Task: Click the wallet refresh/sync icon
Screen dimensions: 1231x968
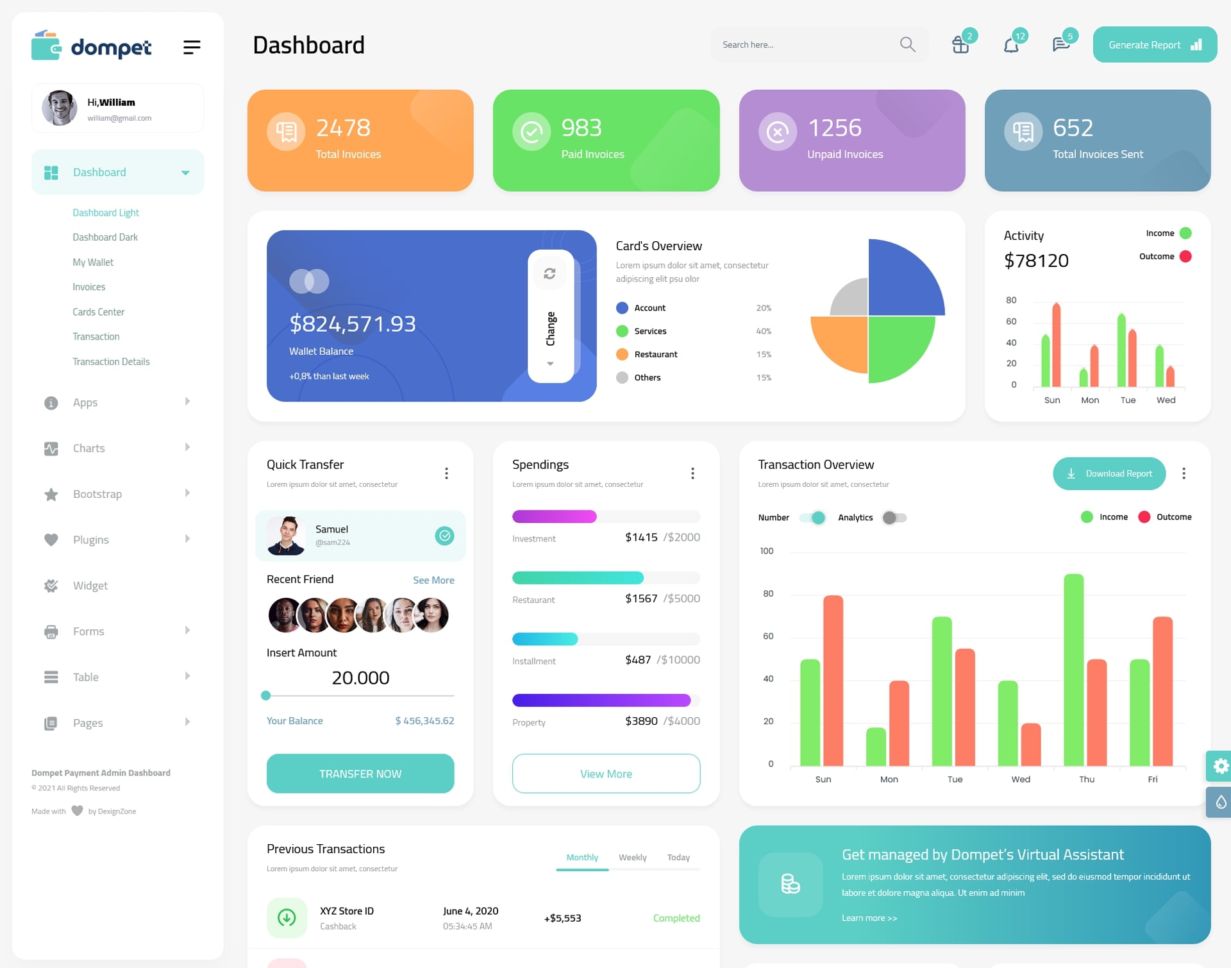Action: (x=549, y=275)
